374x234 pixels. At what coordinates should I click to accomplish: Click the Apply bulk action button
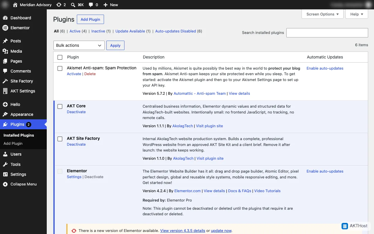[115, 45]
